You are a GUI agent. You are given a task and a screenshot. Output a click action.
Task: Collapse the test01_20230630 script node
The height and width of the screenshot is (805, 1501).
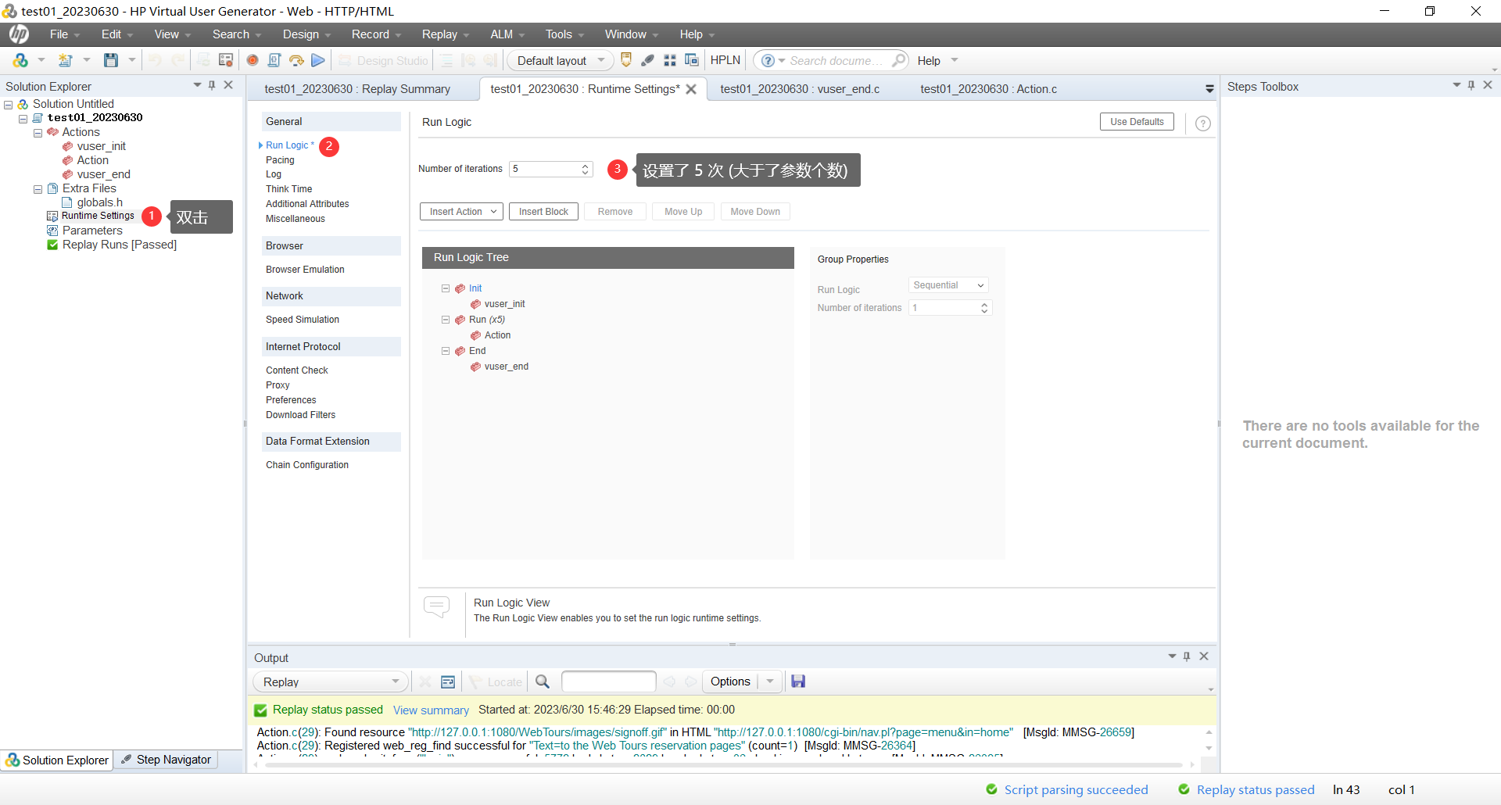(x=23, y=118)
